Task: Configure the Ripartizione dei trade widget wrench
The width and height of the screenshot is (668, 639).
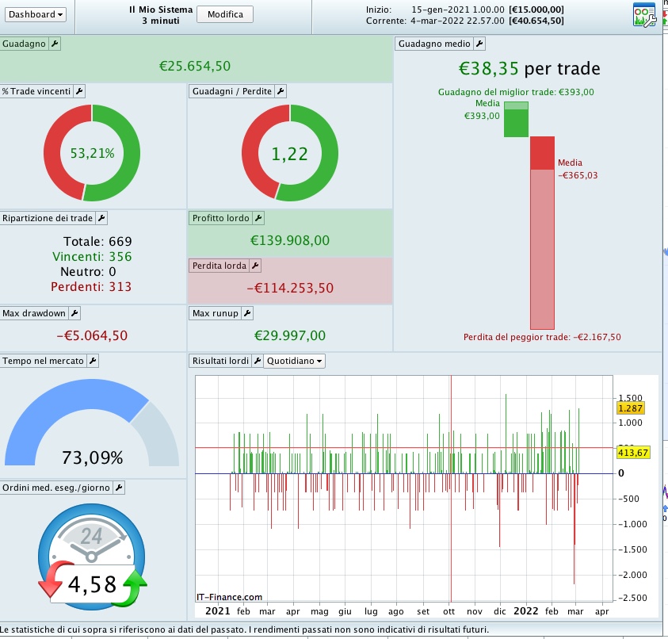Action: pos(101,218)
